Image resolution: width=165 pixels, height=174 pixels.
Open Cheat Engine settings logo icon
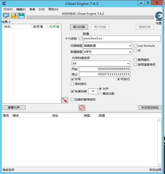(x=159, y=16)
